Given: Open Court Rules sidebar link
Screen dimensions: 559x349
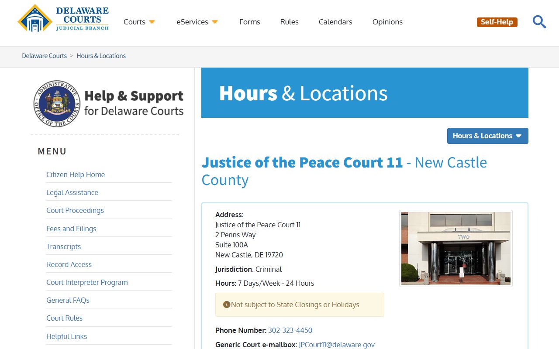Looking at the screenshot, I should 64,318.
